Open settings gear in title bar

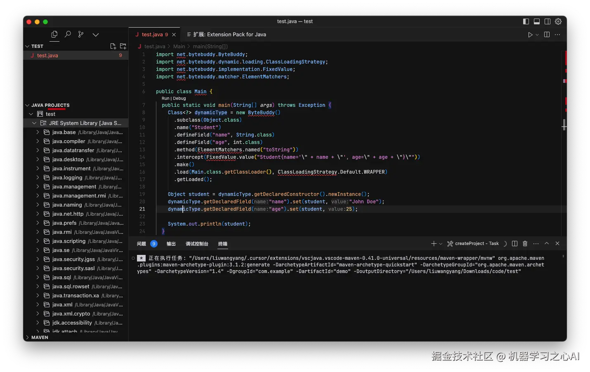(558, 21)
